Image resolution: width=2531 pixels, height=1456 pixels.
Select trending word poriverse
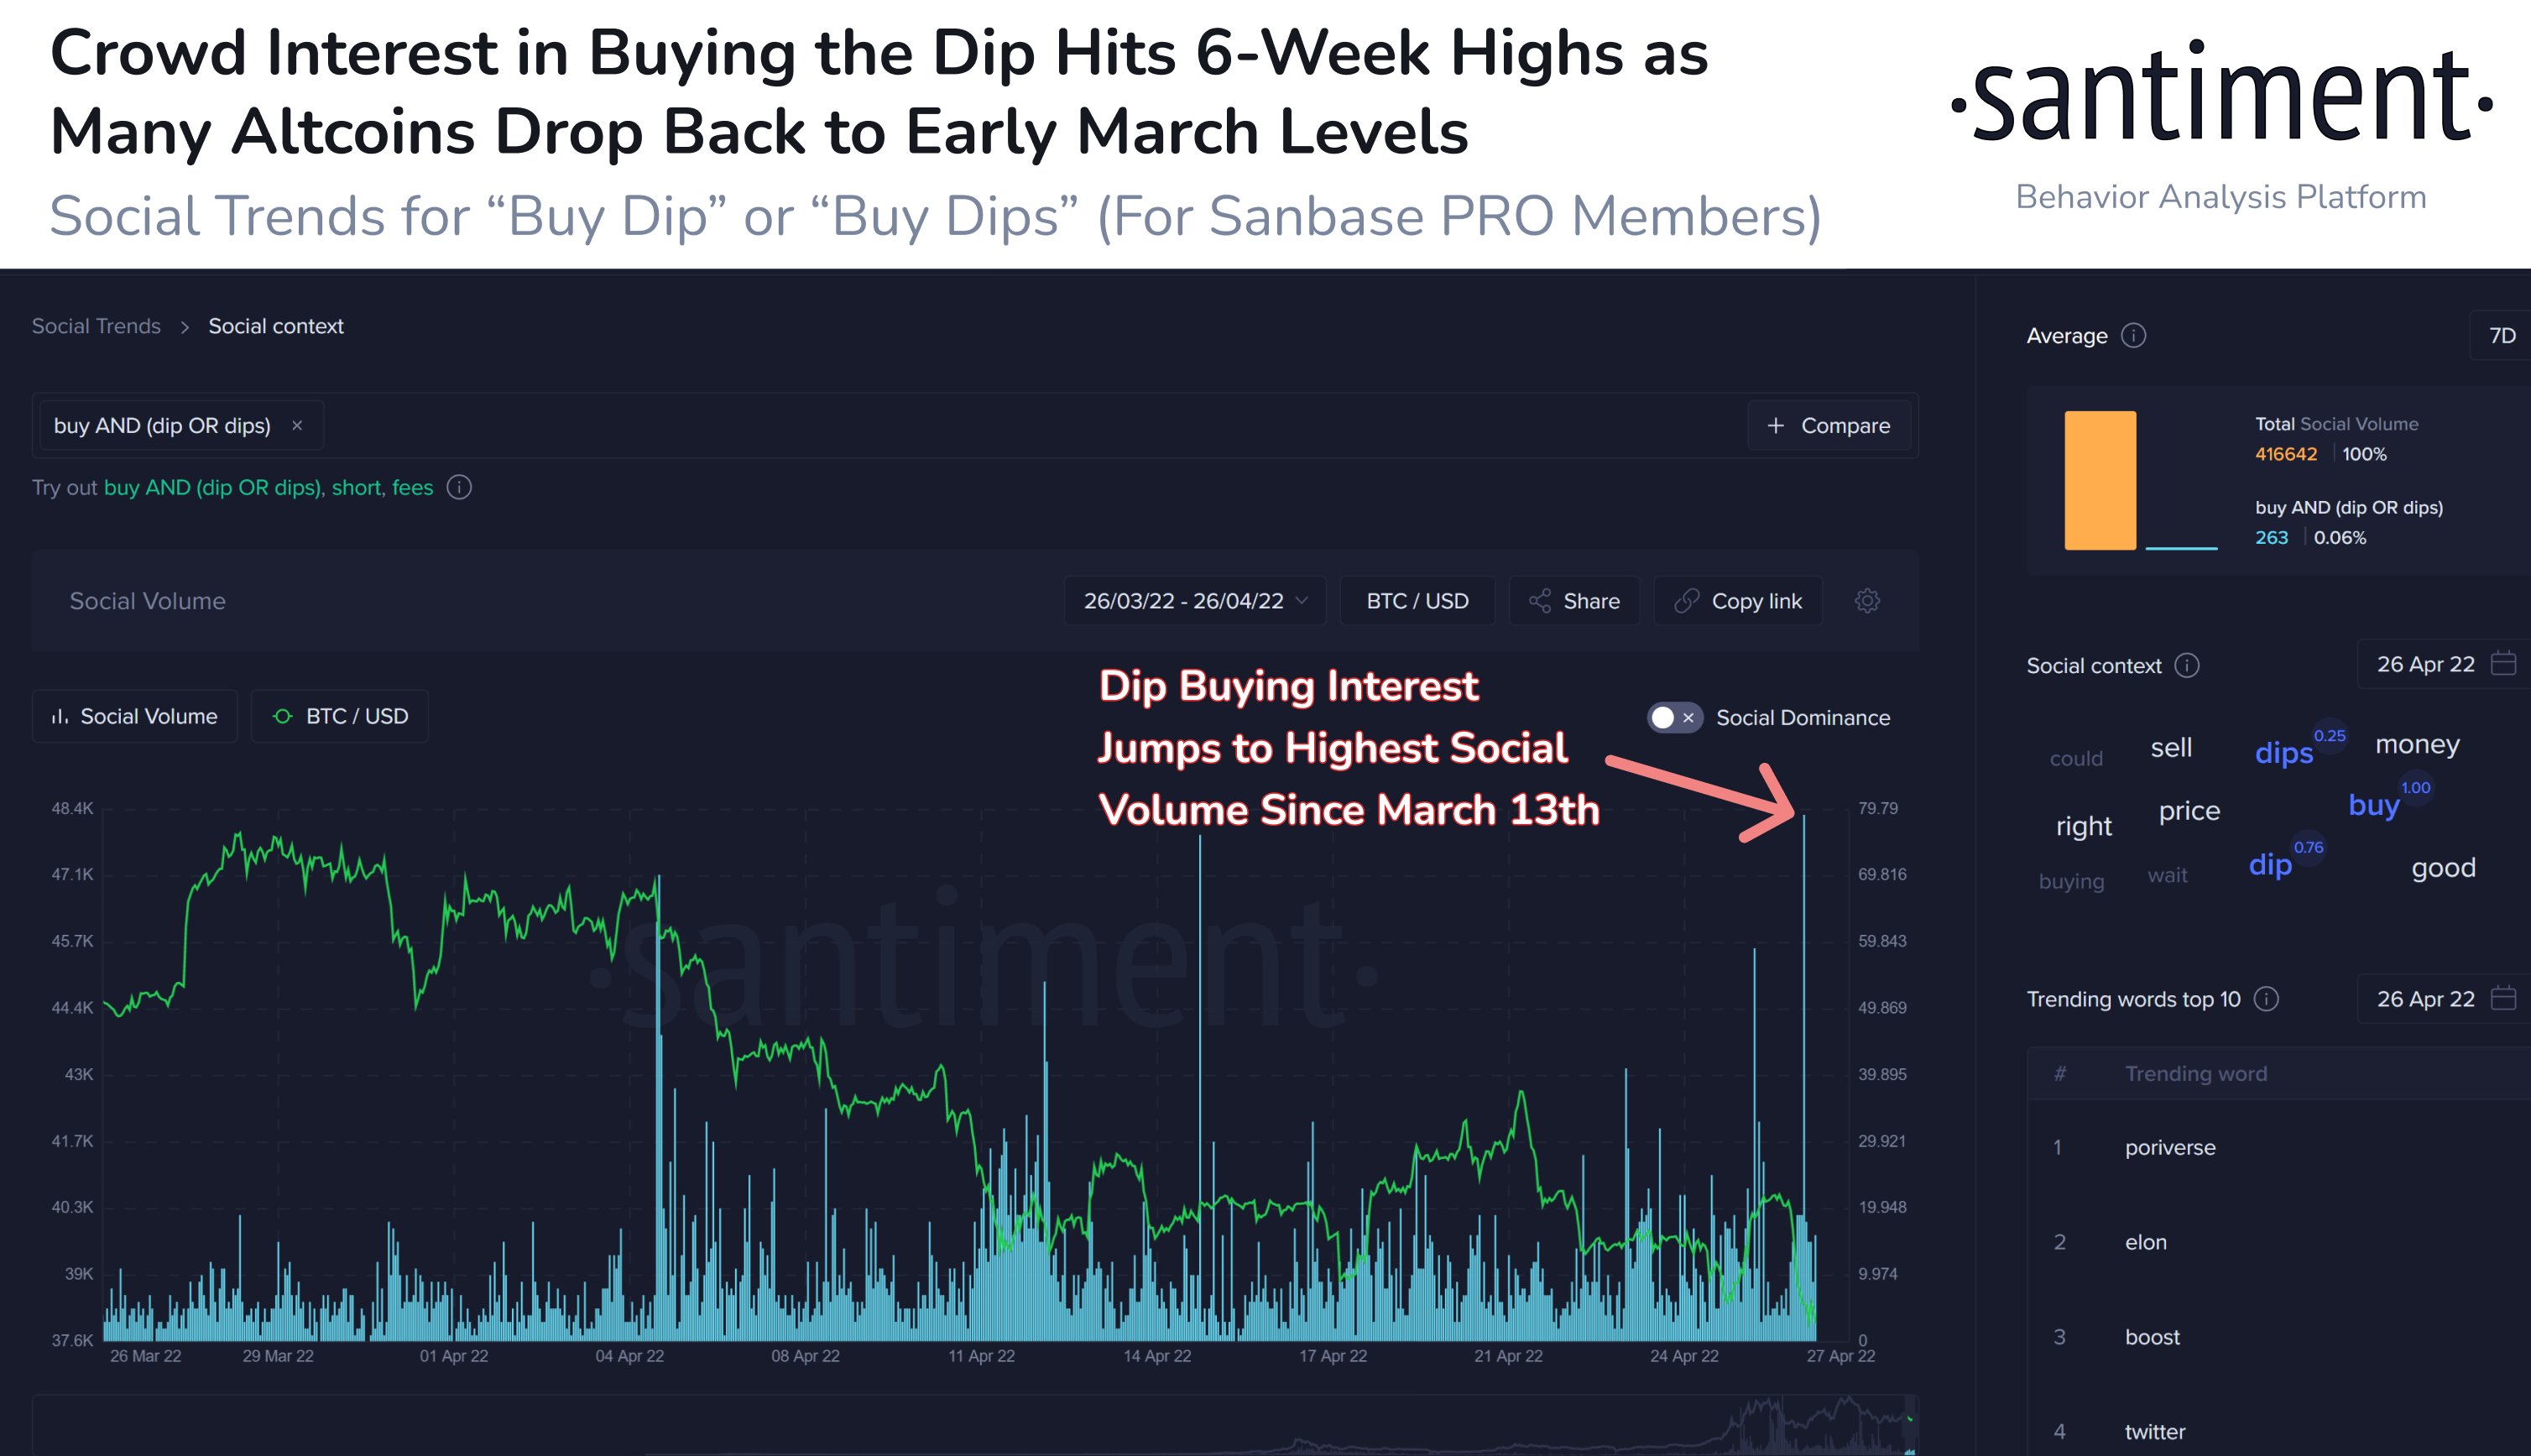pos(2170,1148)
